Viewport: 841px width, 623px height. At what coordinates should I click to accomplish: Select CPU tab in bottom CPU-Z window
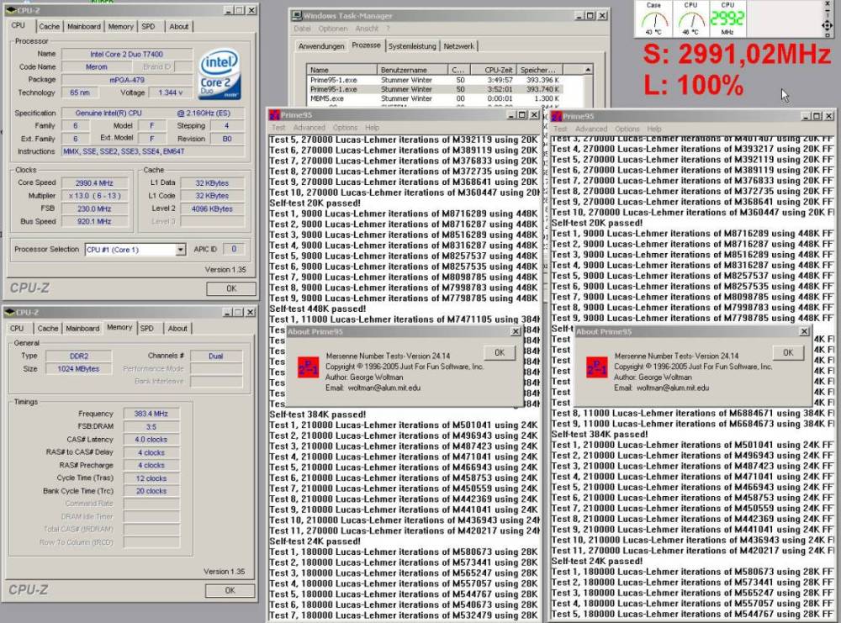[17, 328]
